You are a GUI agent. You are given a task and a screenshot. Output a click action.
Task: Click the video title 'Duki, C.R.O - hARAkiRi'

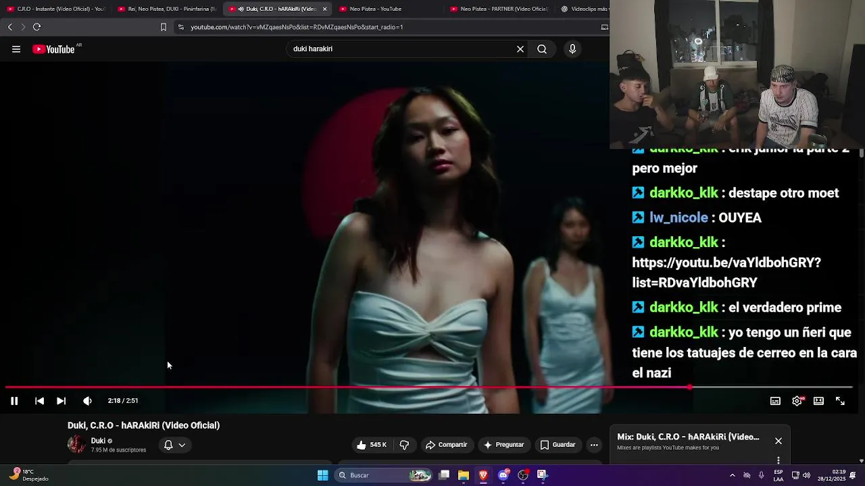point(143,425)
